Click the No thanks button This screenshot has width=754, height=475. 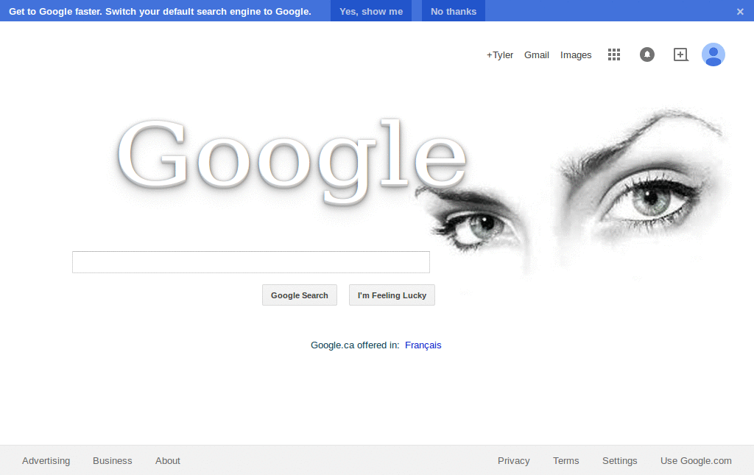click(x=454, y=11)
